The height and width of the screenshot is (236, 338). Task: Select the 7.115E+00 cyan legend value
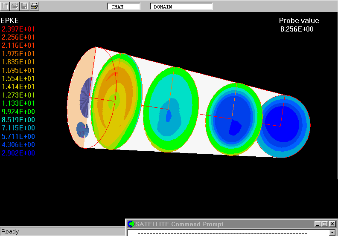tap(18, 128)
